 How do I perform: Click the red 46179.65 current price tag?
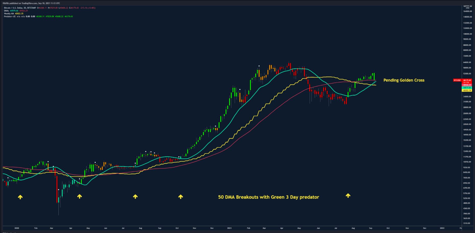click(x=468, y=80)
